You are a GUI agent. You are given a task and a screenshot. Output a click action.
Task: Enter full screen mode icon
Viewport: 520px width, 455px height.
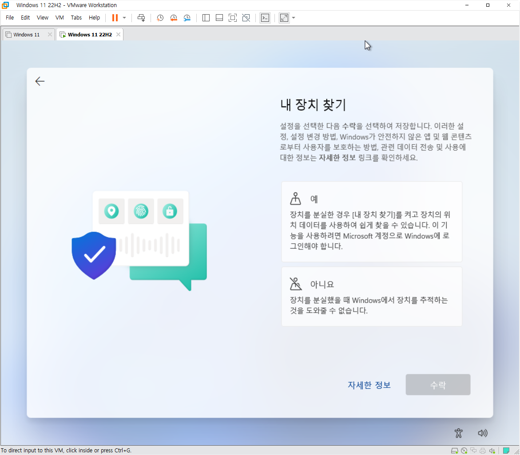233,18
